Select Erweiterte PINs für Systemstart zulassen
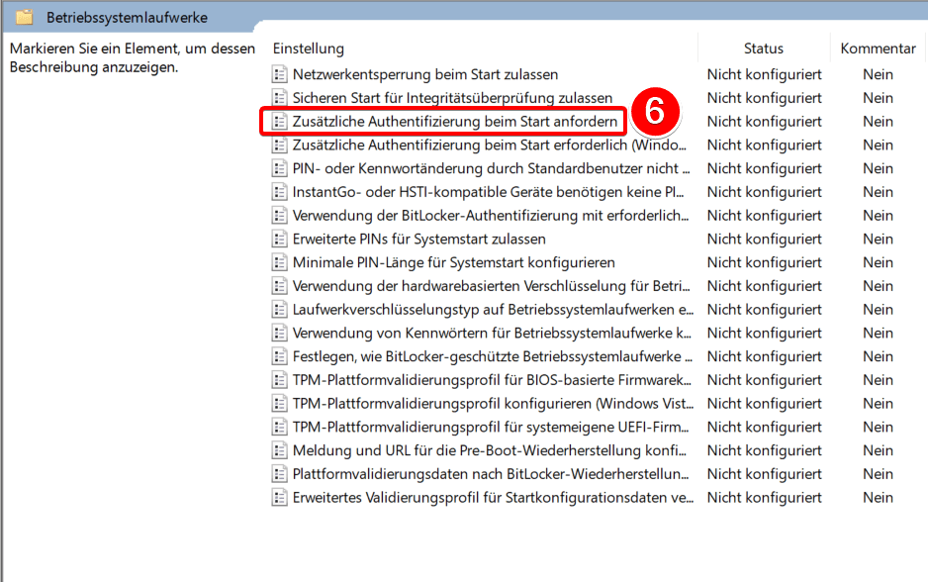 pos(419,240)
